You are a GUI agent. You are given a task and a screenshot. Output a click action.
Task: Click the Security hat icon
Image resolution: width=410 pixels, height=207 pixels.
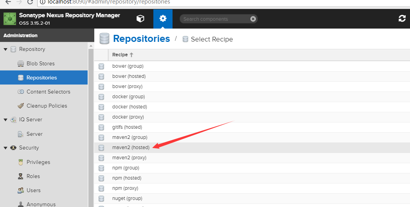pyautogui.click(x=13, y=148)
